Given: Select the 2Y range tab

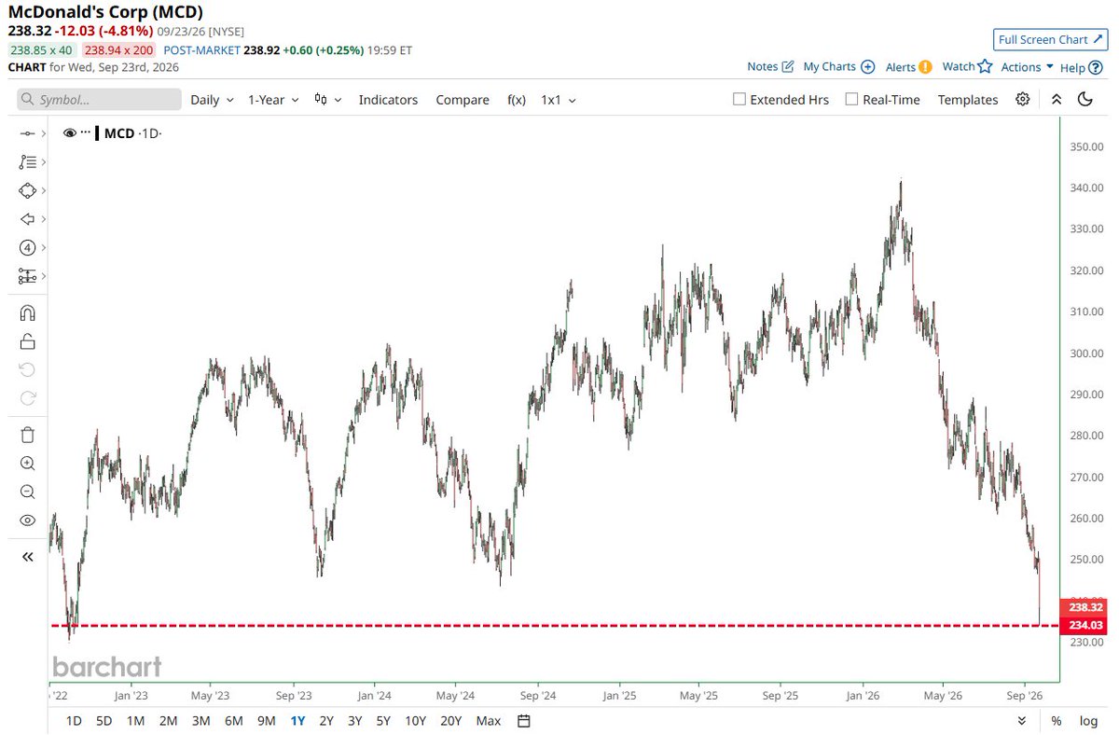Looking at the screenshot, I should (x=326, y=720).
